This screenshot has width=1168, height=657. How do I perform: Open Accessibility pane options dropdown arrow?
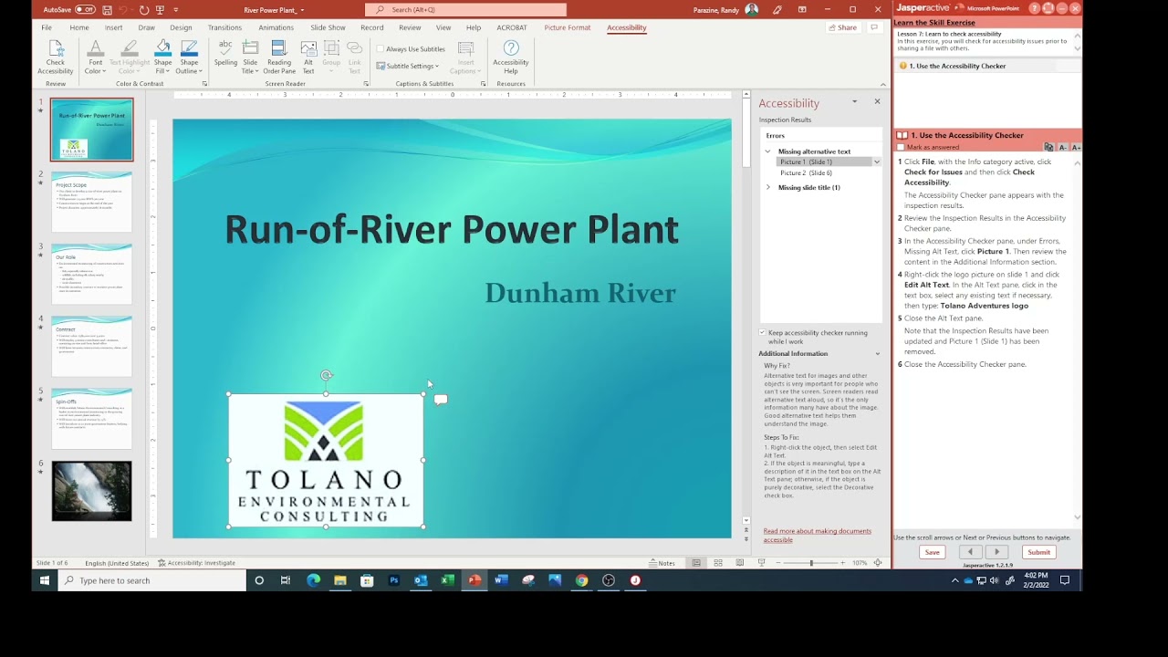855,101
